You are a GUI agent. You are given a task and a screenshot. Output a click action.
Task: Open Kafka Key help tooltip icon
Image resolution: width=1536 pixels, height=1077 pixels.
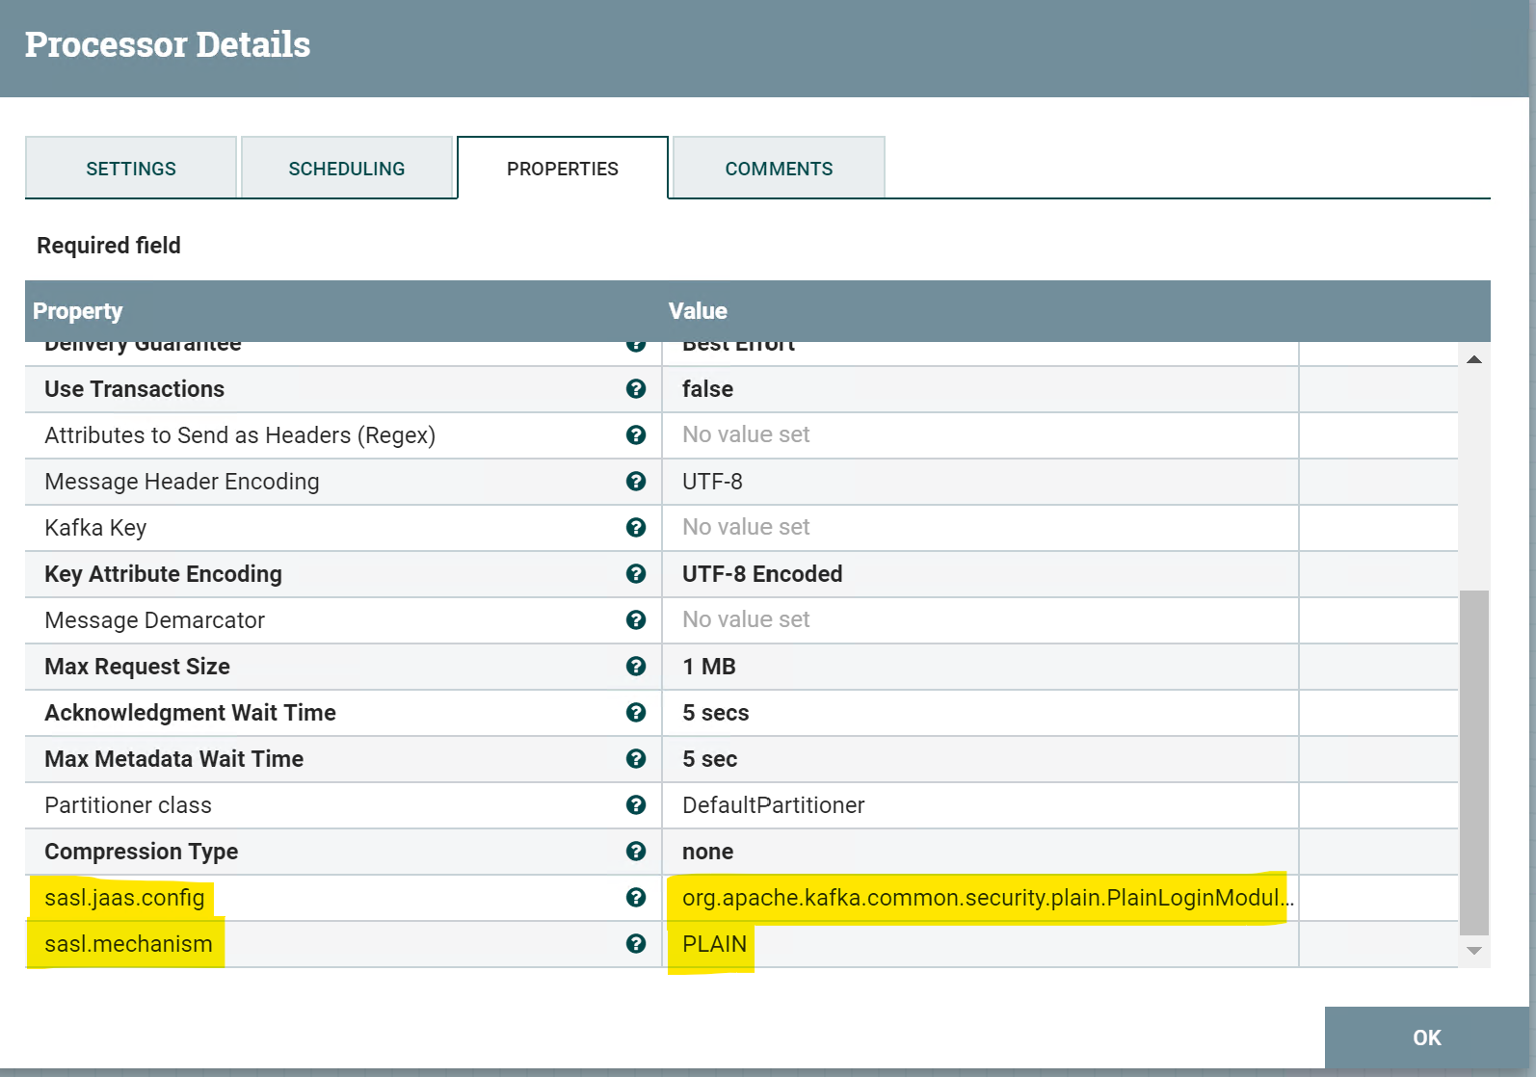pos(636,527)
